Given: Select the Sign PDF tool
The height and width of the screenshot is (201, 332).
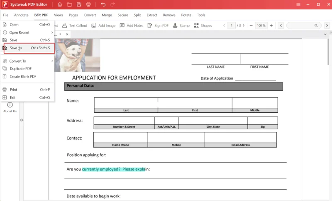Looking at the screenshot, I should [158, 26].
